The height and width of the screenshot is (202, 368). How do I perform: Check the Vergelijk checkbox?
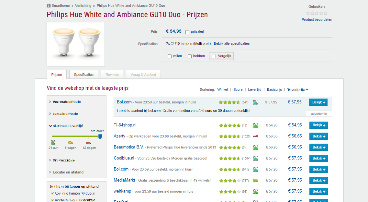(x=214, y=56)
